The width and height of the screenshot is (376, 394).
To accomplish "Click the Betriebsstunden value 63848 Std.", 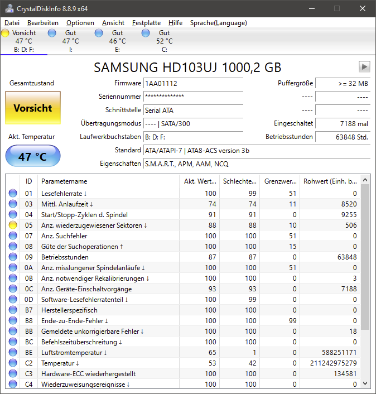I will [x=343, y=137].
